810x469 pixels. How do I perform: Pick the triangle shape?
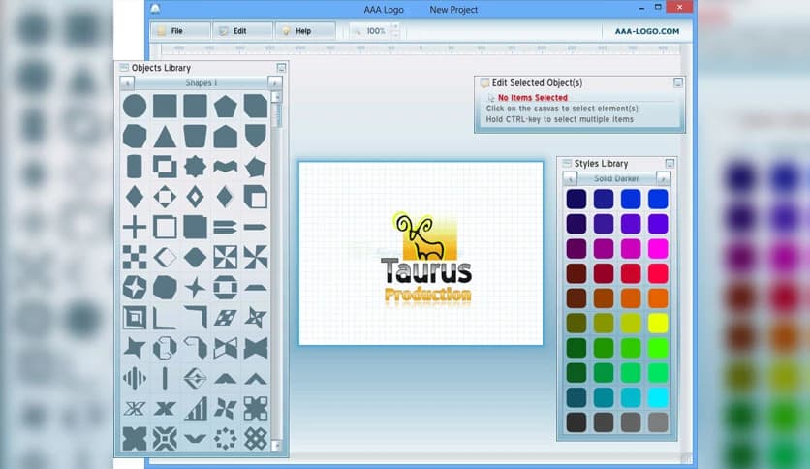pos(165,137)
